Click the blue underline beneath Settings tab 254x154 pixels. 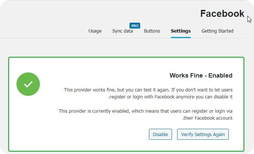pyautogui.click(x=181, y=37)
